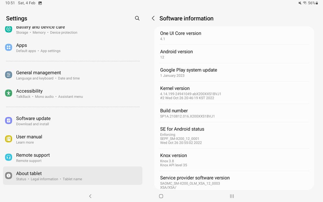The height and width of the screenshot is (202, 323).
Task: Click 'App settings' subtitle text
Action: click(50, 51)
